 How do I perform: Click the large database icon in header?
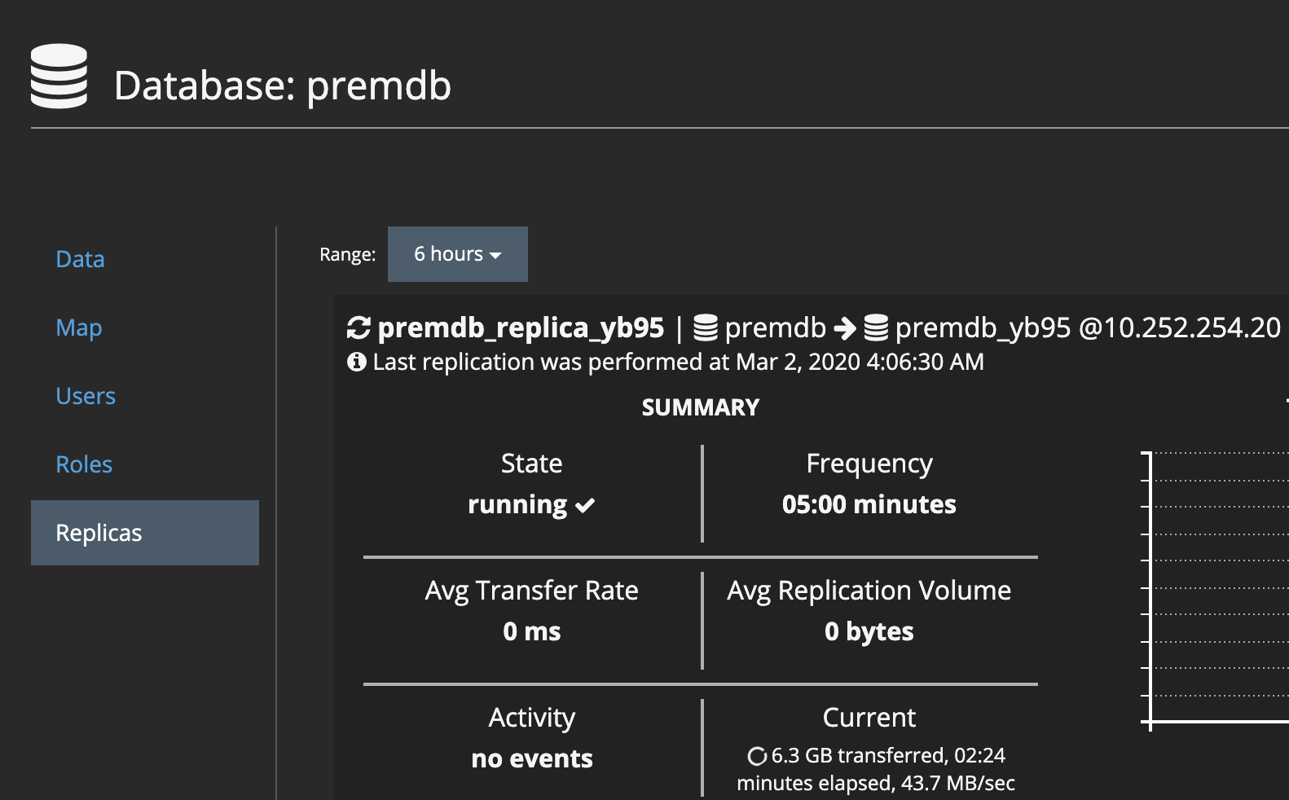(59, 77)
